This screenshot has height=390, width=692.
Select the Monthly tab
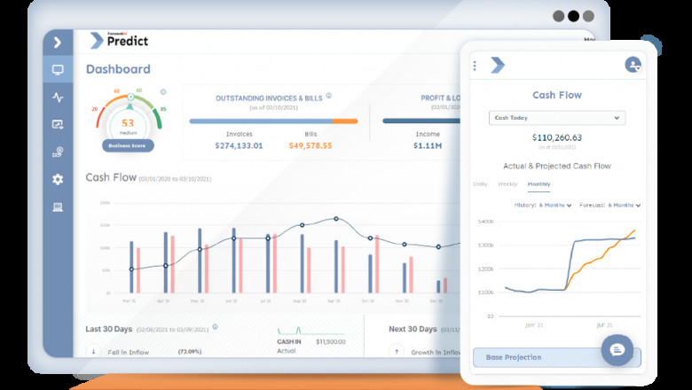539,184
